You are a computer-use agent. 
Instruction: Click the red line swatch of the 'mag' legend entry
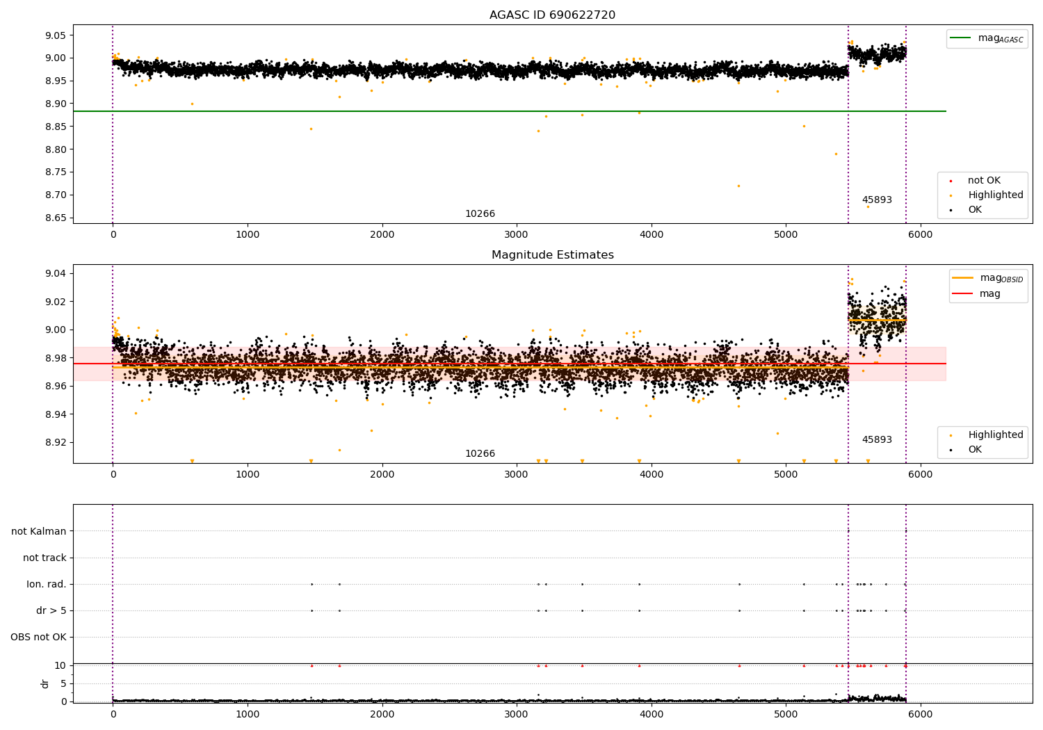[963, 294]
